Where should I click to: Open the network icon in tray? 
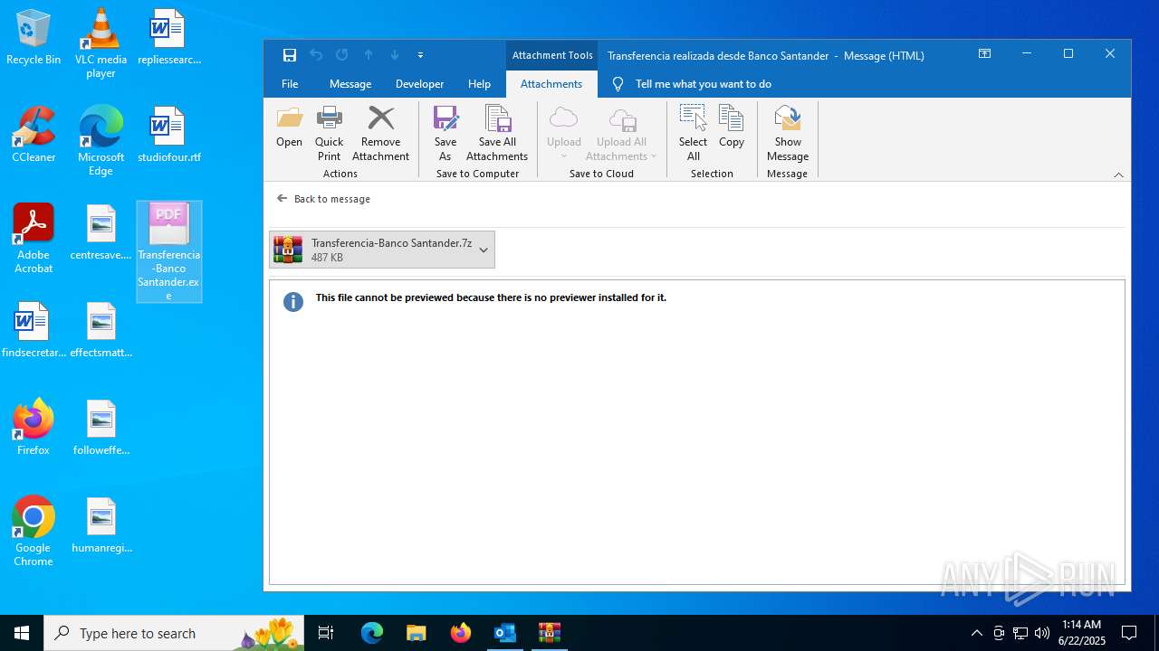(x=1020, y=633)
